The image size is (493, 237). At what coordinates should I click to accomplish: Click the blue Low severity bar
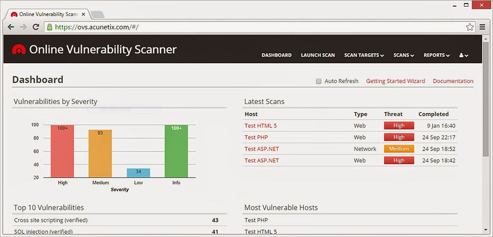click(x=138, y=173)
